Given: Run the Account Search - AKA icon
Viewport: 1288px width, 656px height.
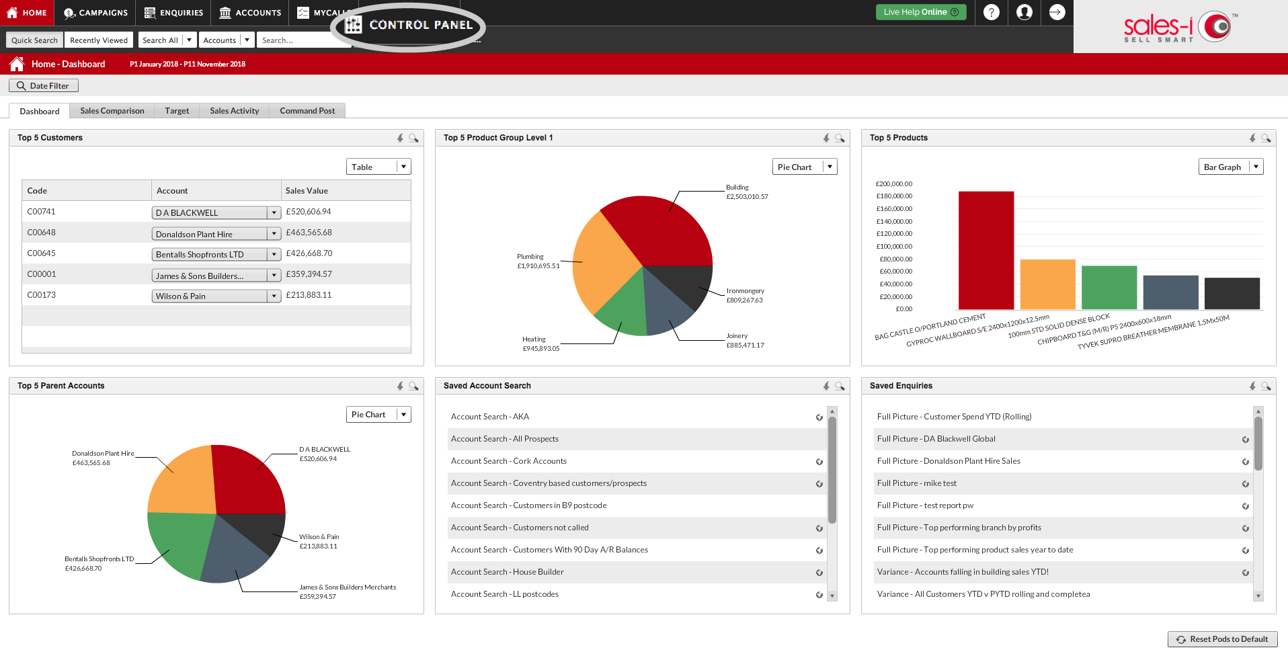Looking at the screenshot, I should point(819,417).
